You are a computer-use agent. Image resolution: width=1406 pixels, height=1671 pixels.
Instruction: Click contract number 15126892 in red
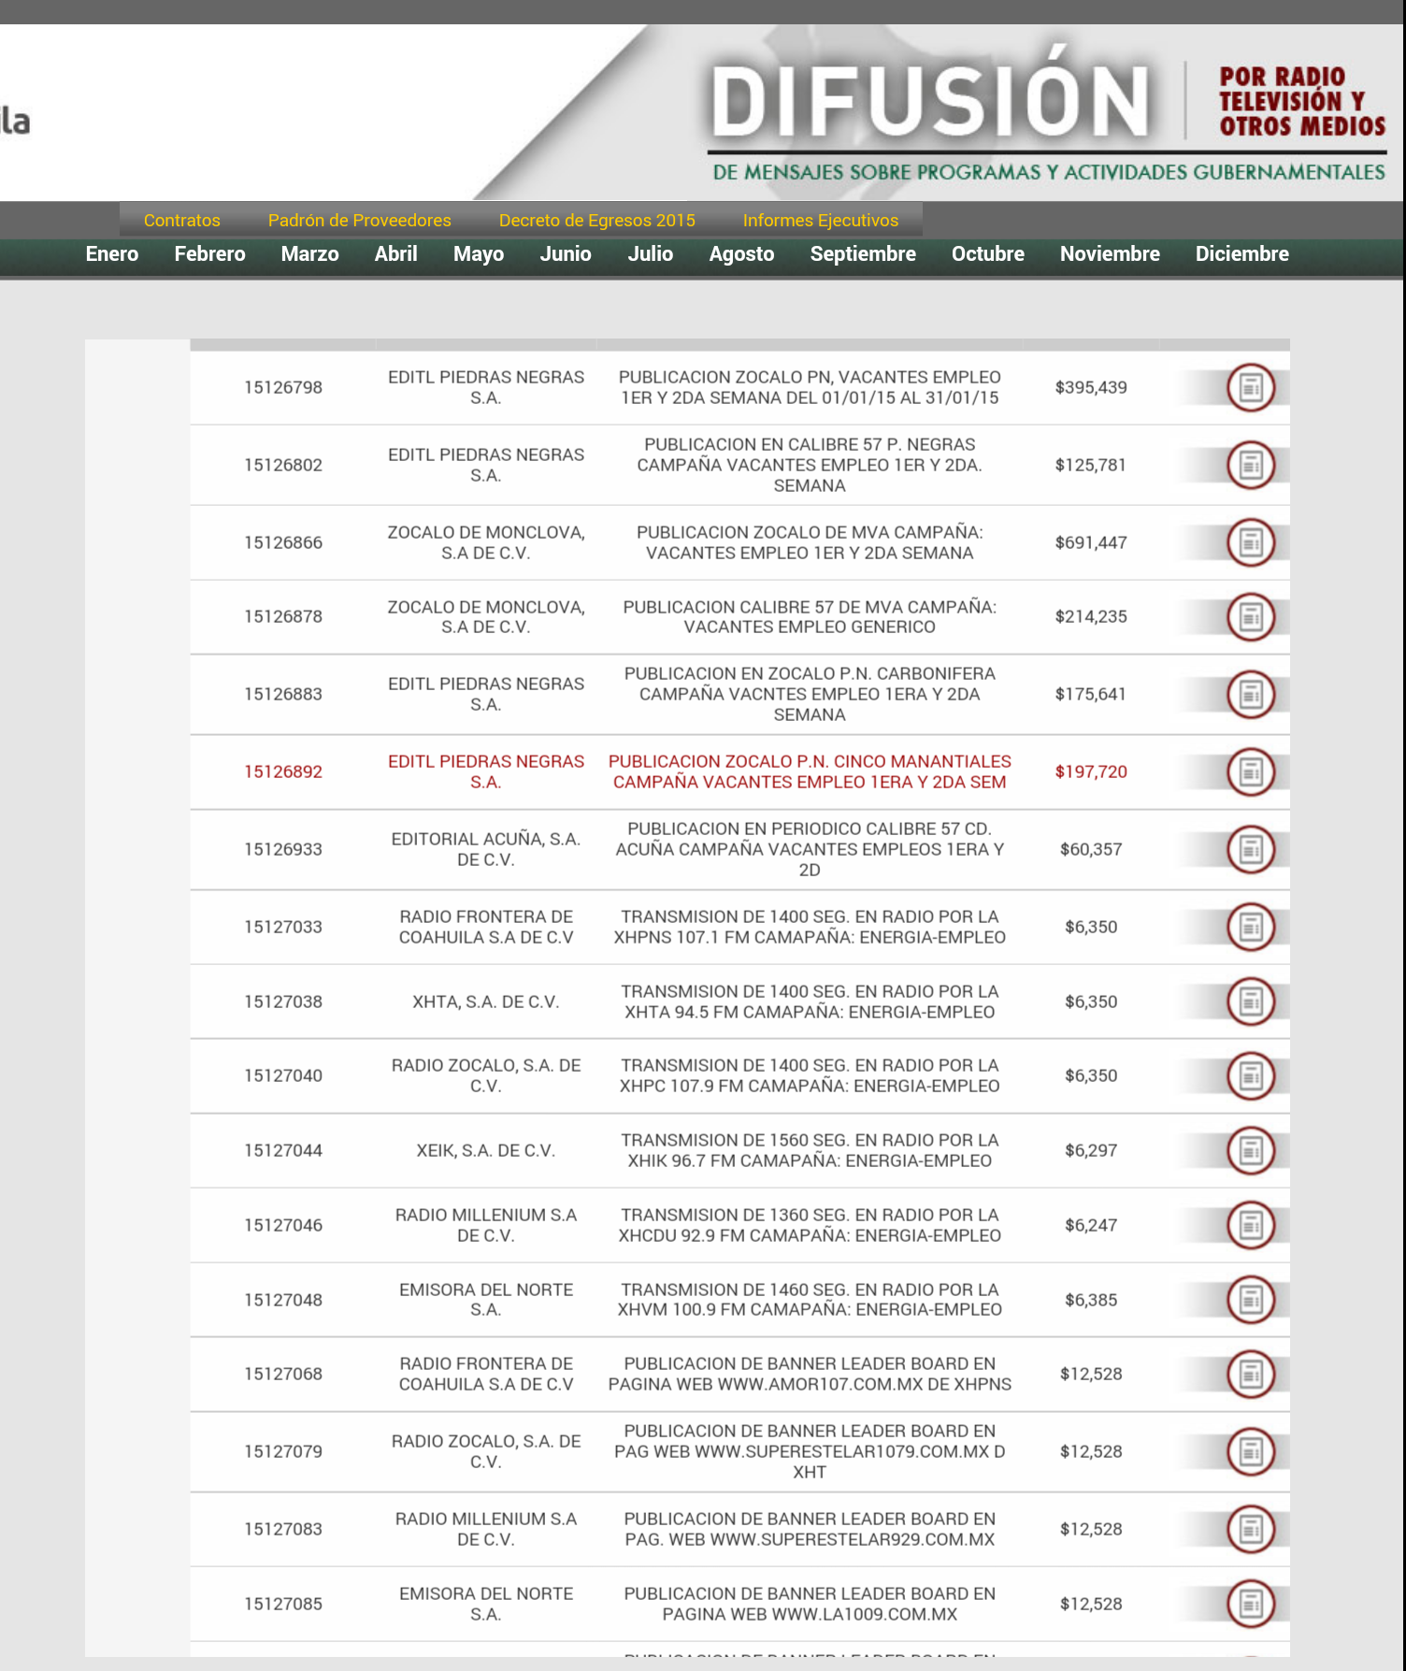(283, 771)
